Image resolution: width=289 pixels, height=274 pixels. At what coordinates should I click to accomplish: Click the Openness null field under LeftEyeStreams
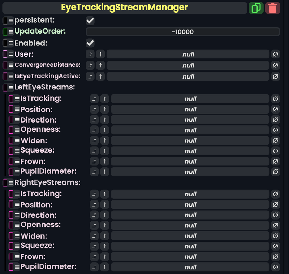coord(190,130)
